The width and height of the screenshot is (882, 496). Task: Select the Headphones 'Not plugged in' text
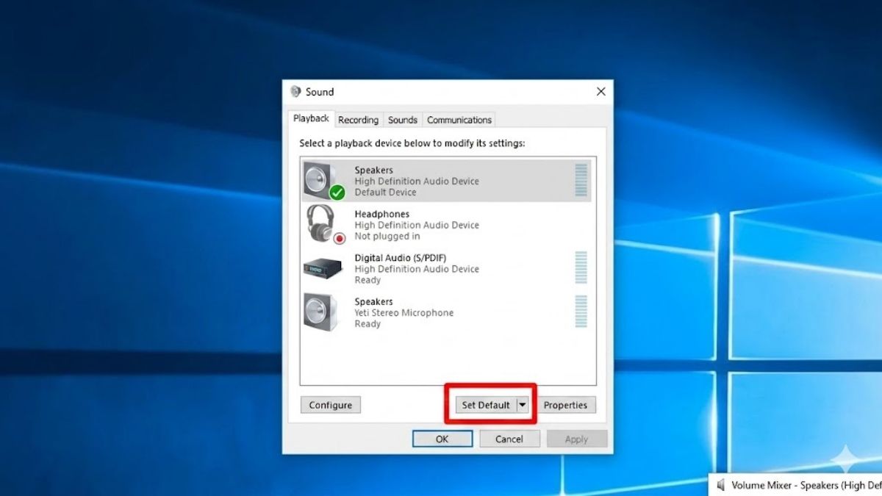(x=387, y=236)
